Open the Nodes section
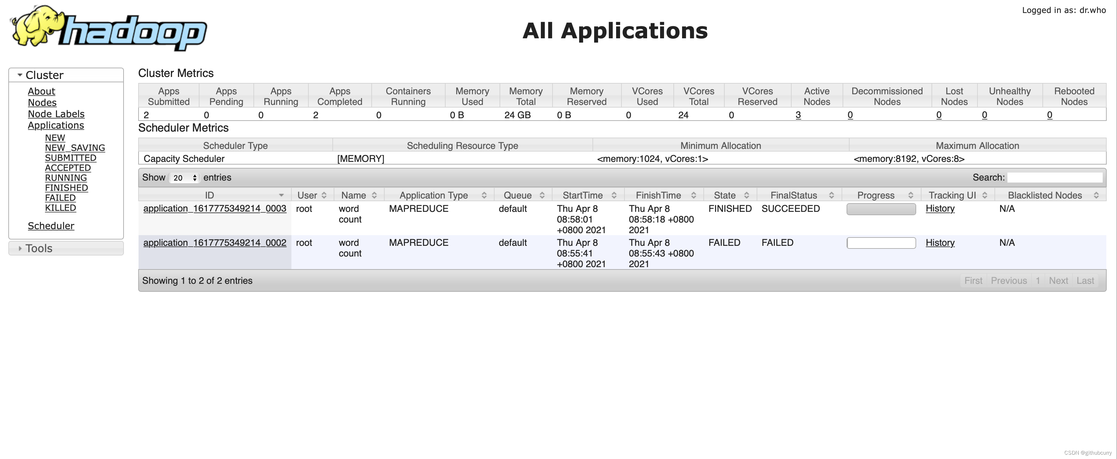1117x459 pixels. click(42, 103)
